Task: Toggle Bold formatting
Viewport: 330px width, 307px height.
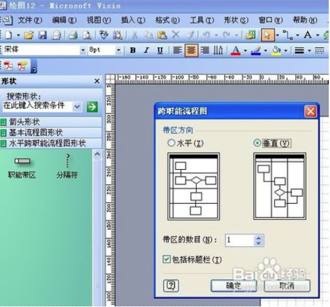Action: point(133,50)
